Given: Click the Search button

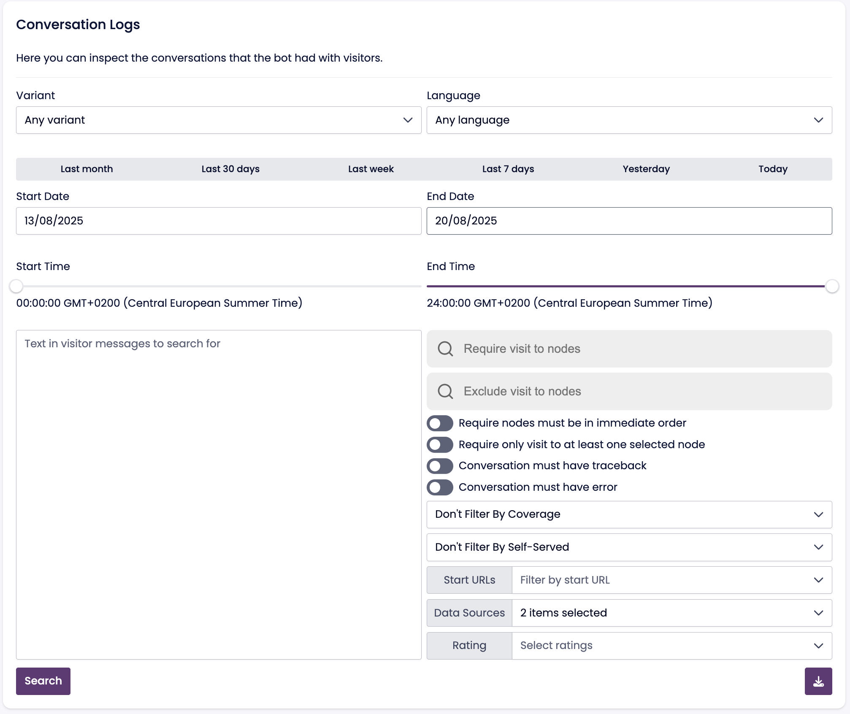Looking at the screenshot, I should tap(43, 681).
